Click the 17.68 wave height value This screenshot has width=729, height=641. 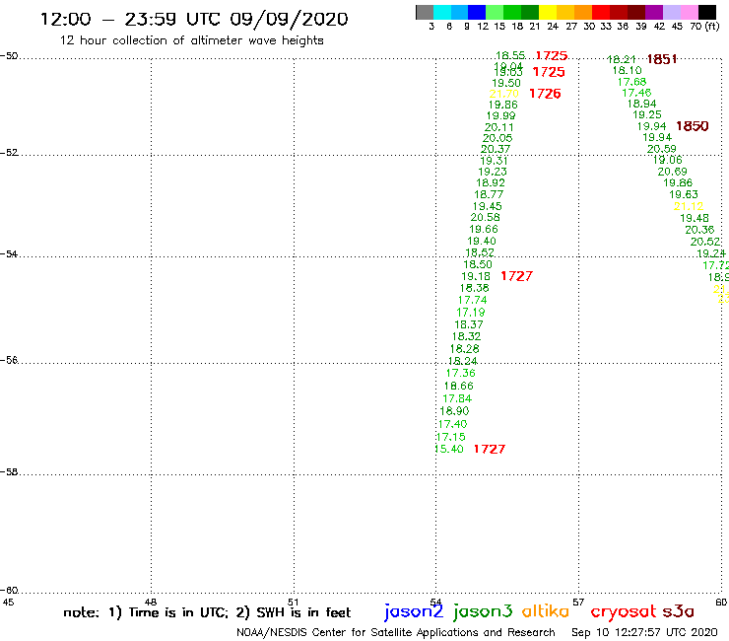coord(631,82)
